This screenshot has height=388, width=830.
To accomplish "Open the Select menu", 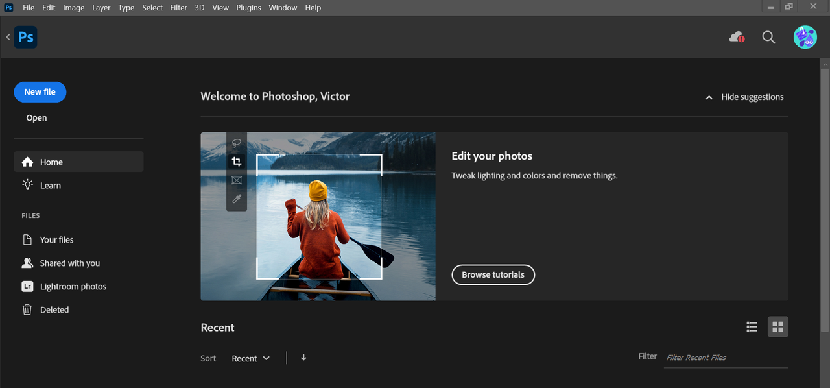I will (x=152, y=8).
